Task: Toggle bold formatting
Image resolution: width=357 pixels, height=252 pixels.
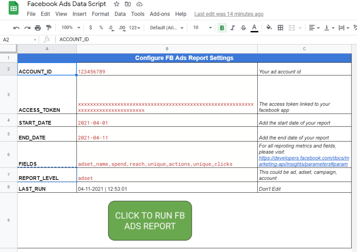Action: click(222, 28)
